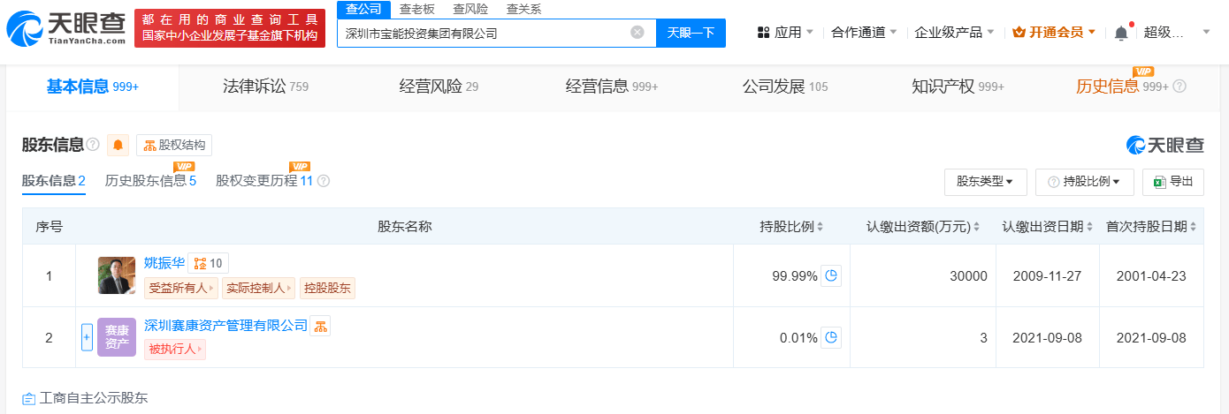Expand the 深圳赛康资产管理有限公司 row with plus button
The height and width of the screenshot is (414, 1229).
pyautogui.click(x=87, y=337)
